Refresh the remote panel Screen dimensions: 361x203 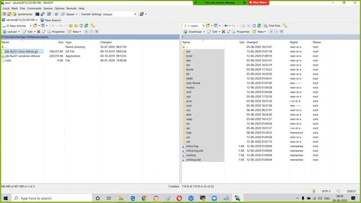259,26
